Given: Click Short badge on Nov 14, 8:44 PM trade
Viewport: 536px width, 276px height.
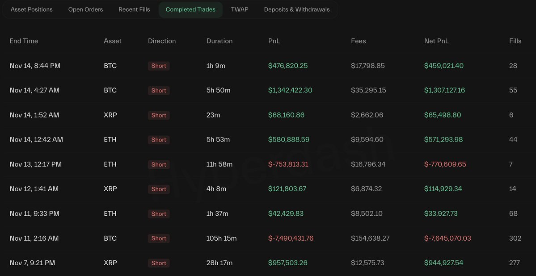Looking at the screenshot, I should point(159,66).
